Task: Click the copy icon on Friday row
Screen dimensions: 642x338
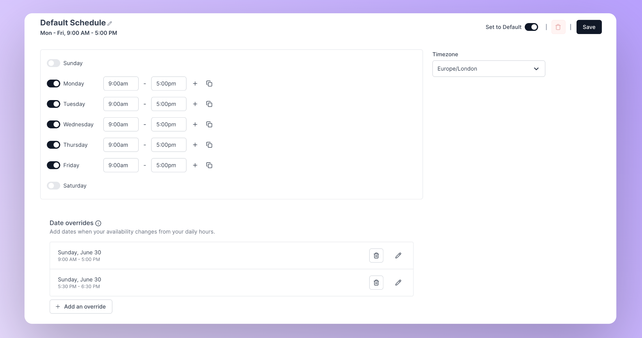Action: [209, 165]
